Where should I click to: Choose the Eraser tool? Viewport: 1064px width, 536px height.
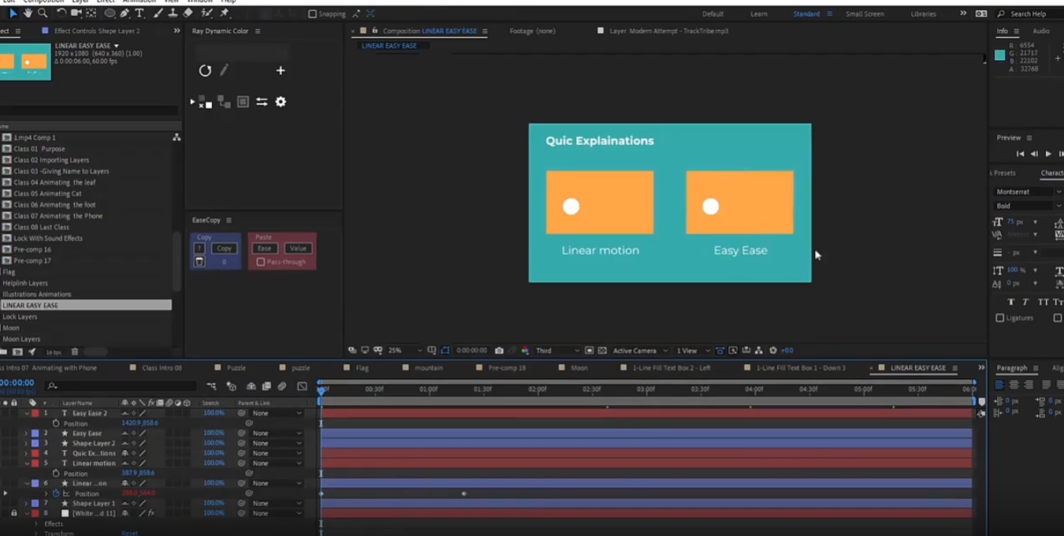click(188, 13)
